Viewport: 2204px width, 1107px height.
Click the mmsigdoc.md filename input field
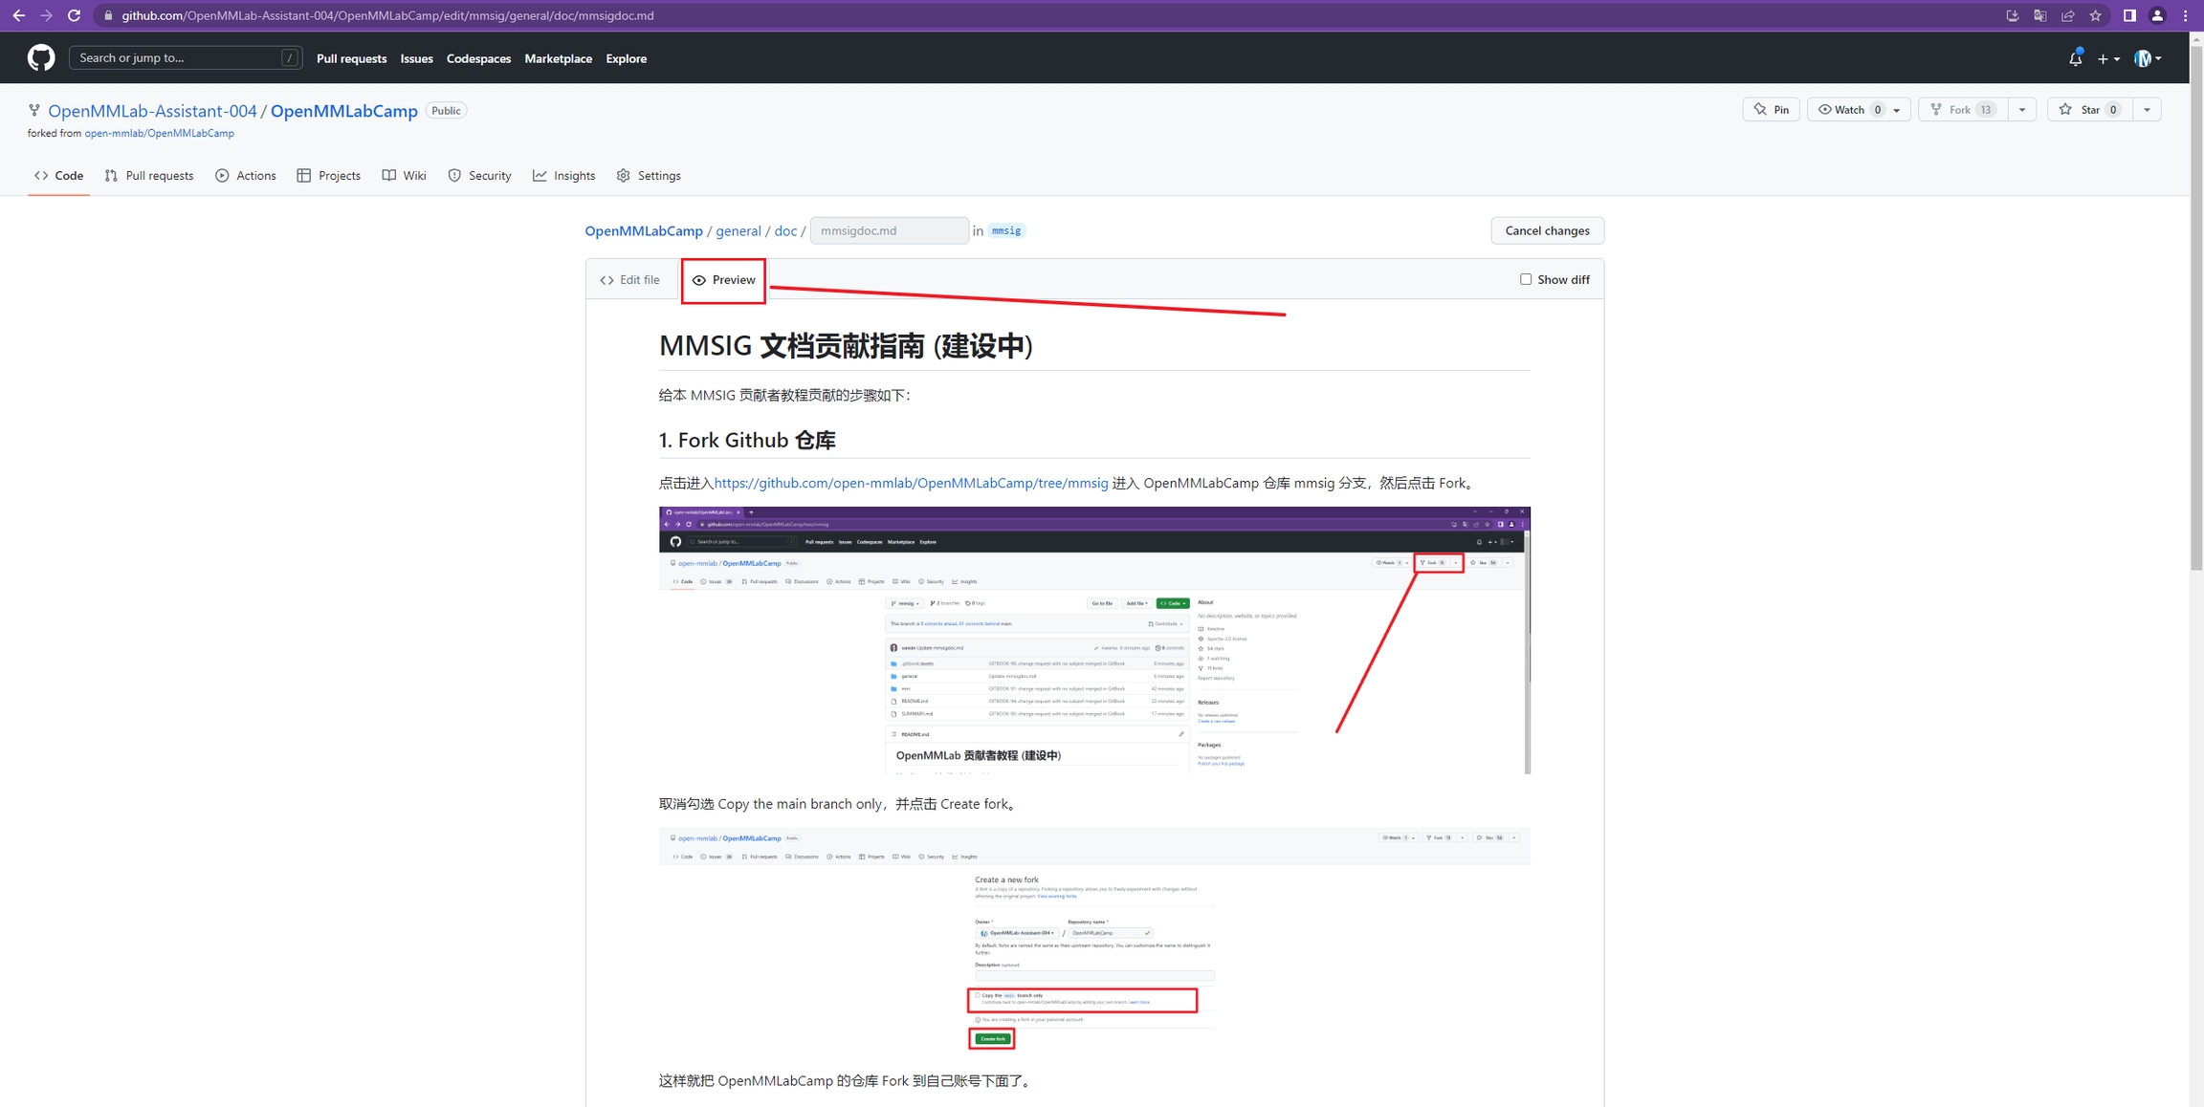(889, 230)
